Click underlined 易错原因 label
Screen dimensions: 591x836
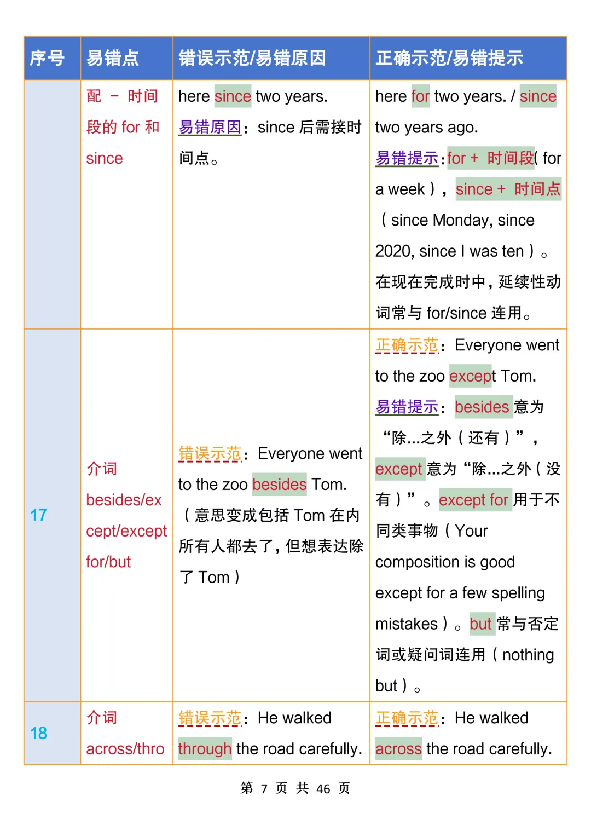tap(210, 128)
